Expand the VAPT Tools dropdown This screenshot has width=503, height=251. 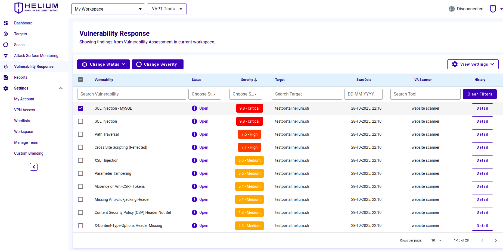coord(167,9)
